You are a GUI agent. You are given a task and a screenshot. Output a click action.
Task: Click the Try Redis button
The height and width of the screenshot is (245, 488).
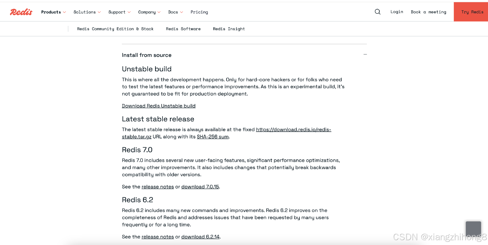pyautogui.click(x=472, y=12)
